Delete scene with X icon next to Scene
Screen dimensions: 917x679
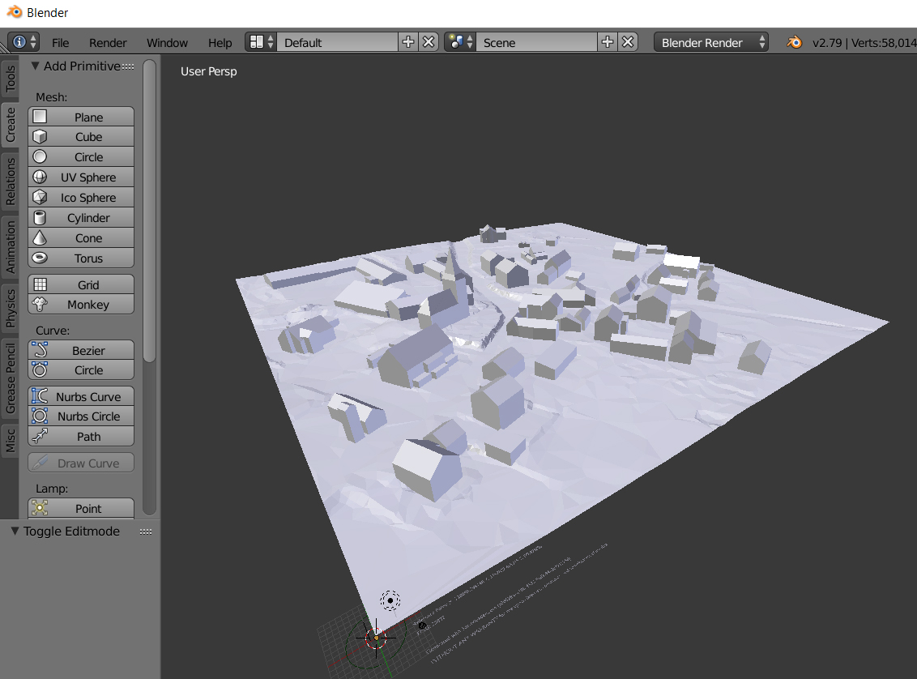pyautogui.click(x=628, y=42)
